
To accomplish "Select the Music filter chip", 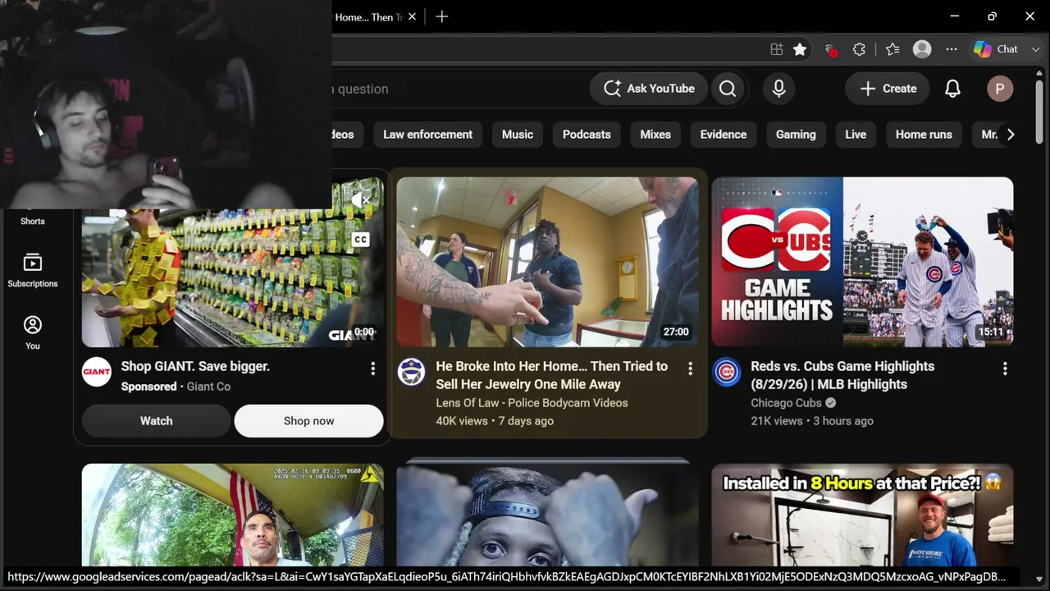I will click(518, 135).
